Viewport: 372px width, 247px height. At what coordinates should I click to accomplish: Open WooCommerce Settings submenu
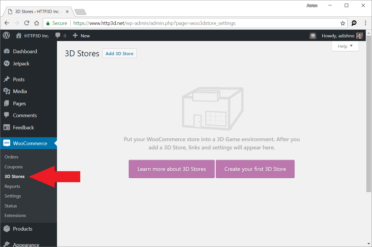13,196
